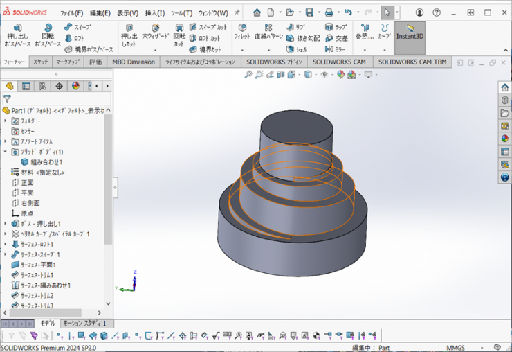Expand the ソリッドボディ(1) tree node

[6, 152]
